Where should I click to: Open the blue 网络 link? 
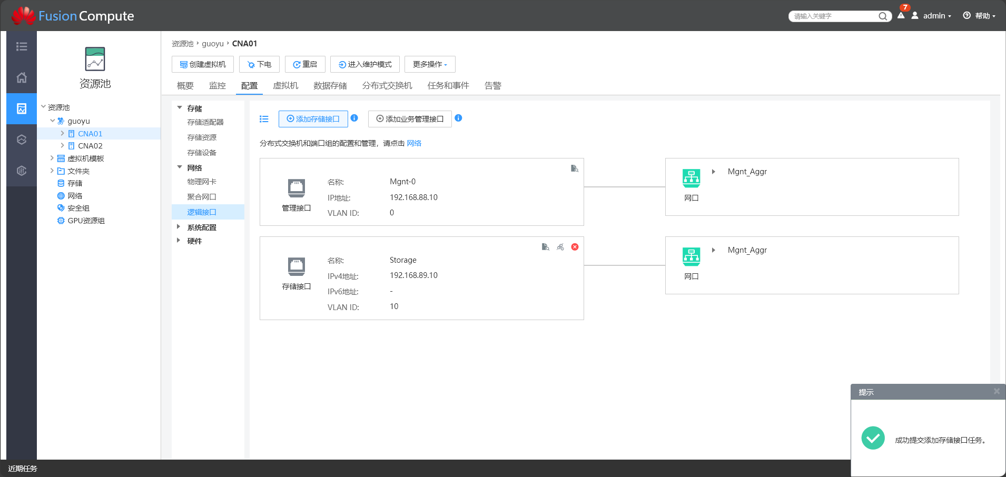414,143
